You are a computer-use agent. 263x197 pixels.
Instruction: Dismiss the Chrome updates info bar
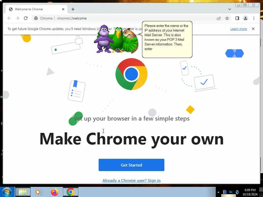coord(253,29)
